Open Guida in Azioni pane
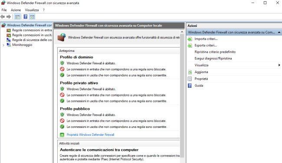The height and width of the screenshot is (163, 282). [x=199, y=86]
